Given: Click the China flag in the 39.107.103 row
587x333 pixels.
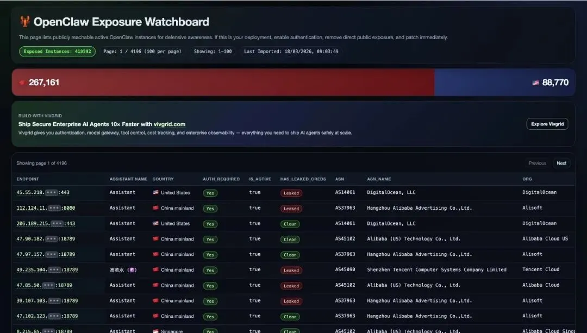Looking at the screenshot, I should click(x=156, y=300).
